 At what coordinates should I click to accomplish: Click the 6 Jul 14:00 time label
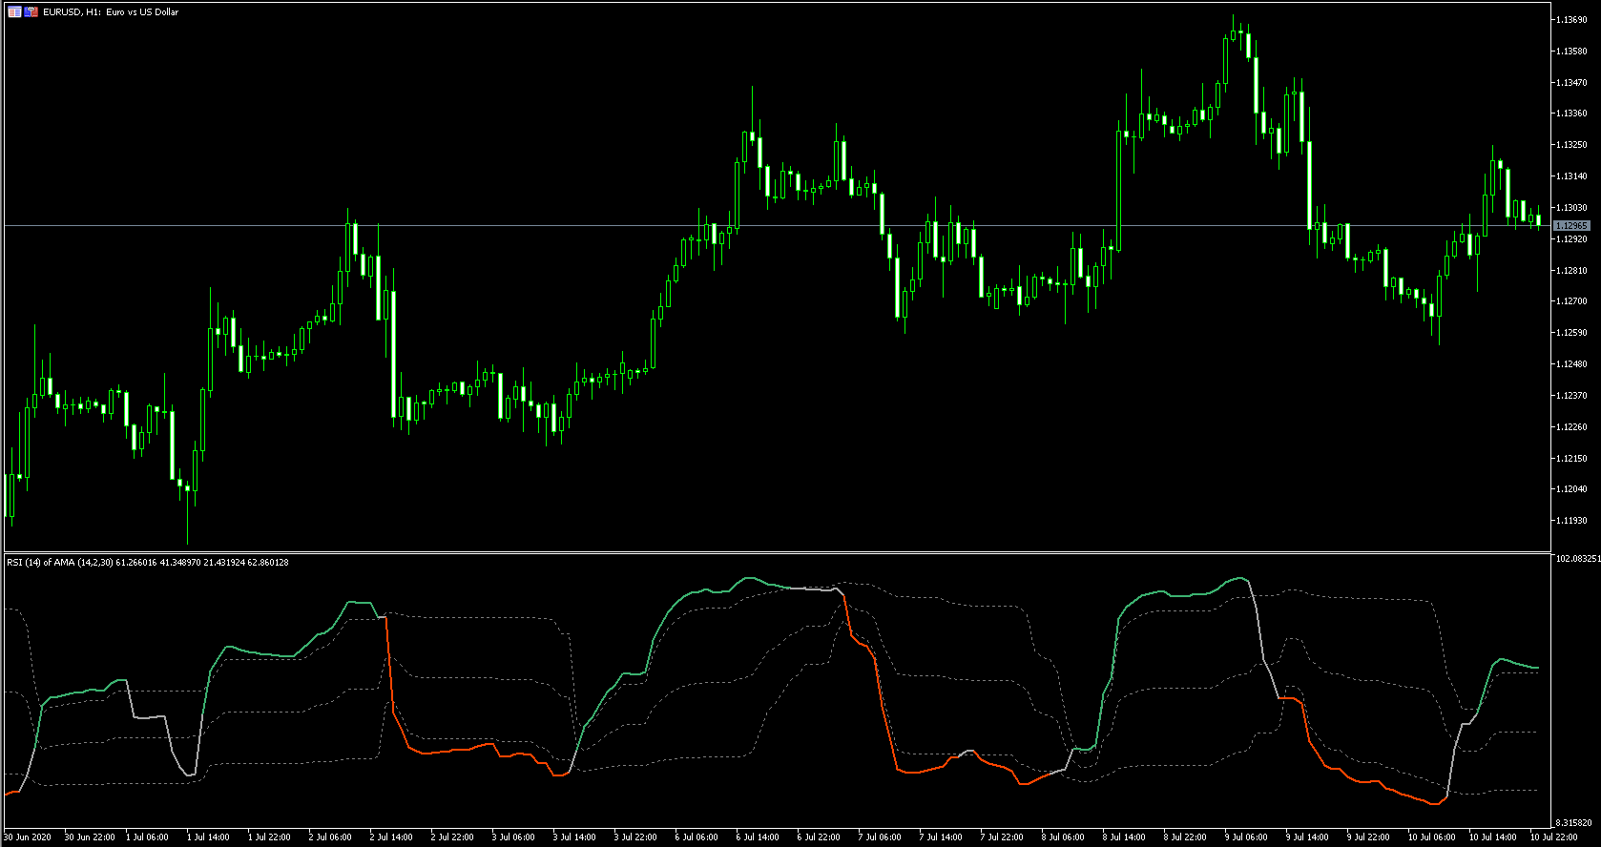757,837
